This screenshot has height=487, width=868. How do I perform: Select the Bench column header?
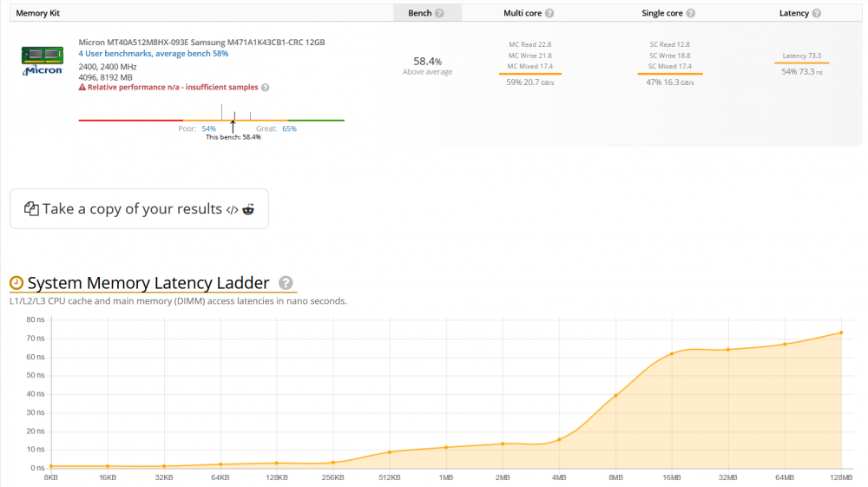pos(420,14)
